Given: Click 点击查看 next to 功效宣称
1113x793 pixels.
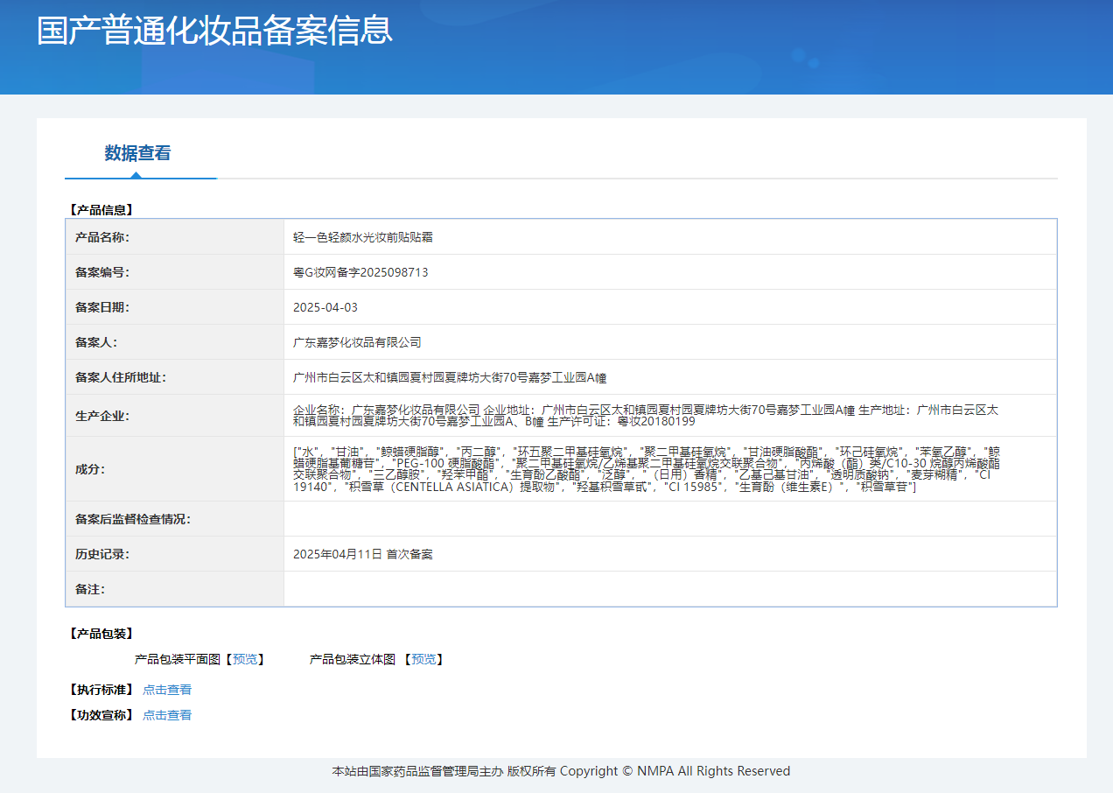Looking at the screenshot, I should tap(167, 715).
